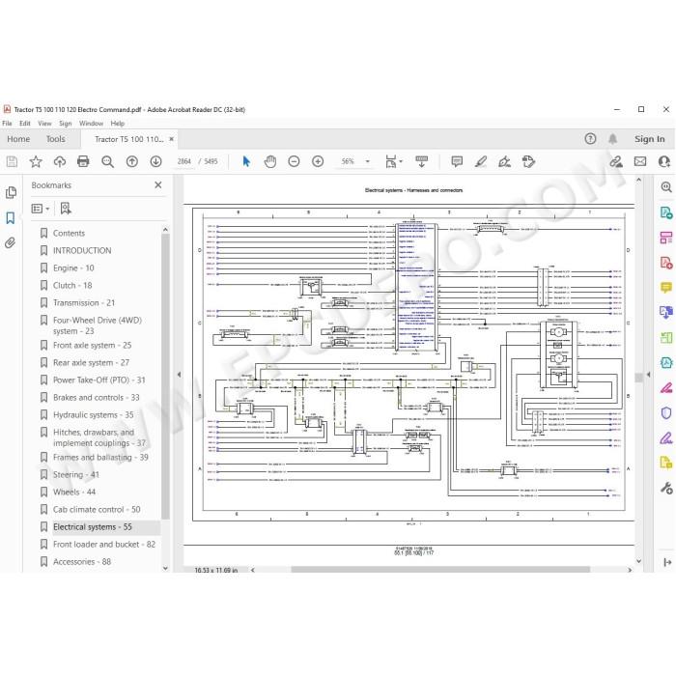676x676 pixels.
Task: Open the Contents bookmark
Action: pyautogui.click(x=69, y=234)
